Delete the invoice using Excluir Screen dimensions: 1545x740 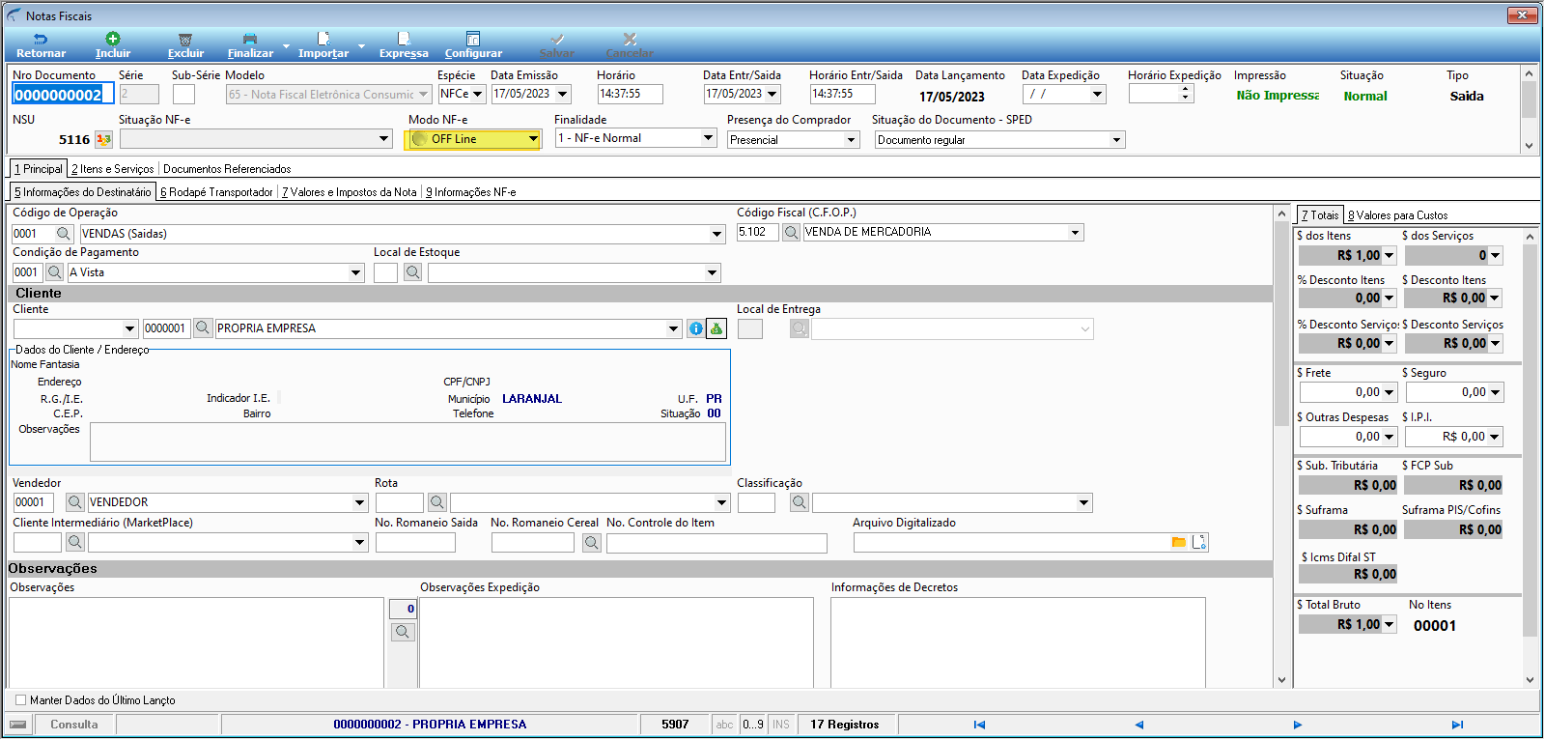pyautogui.click(x=185, y=45)
